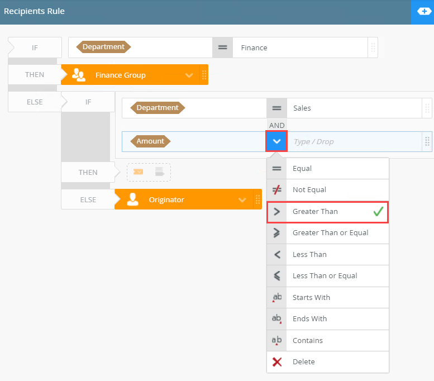Click the add rule plus icon

[424, 11]
